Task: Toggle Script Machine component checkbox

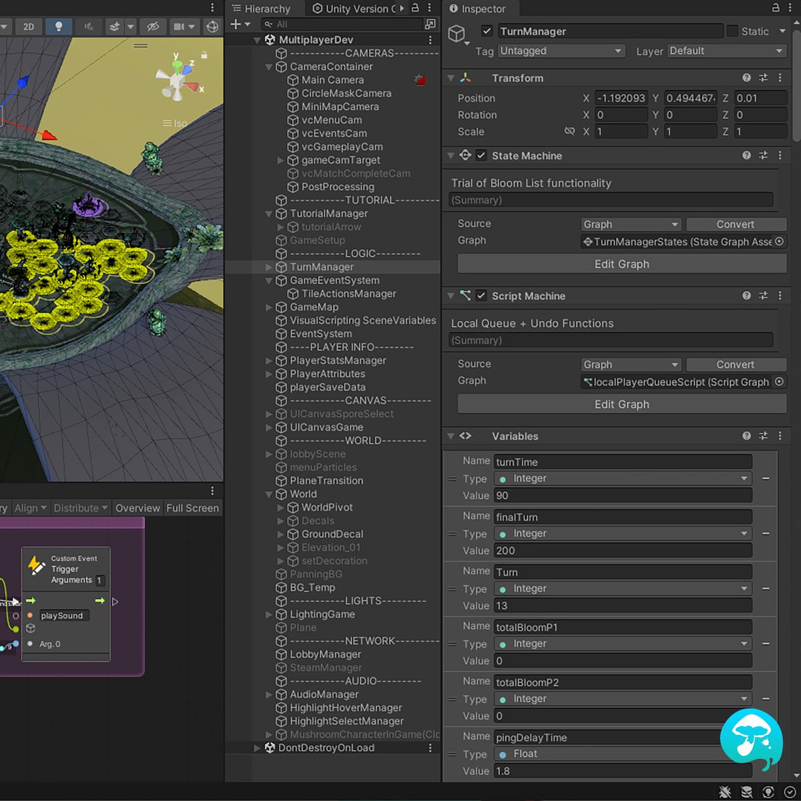Action: [481, 296]
